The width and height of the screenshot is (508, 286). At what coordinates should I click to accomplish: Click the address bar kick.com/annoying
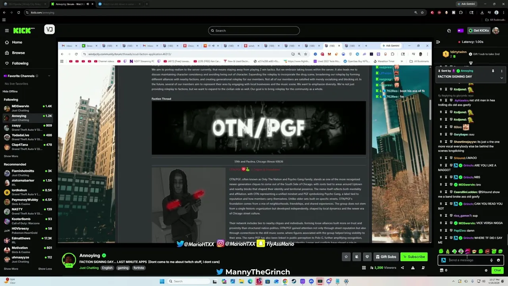42,12
